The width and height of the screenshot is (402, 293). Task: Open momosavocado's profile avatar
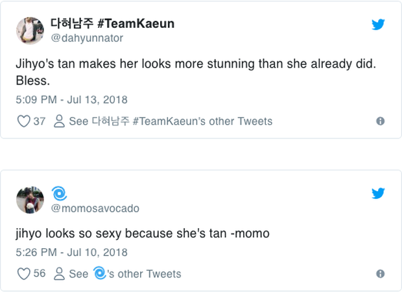pyautogui.click(x=30, y=200)
